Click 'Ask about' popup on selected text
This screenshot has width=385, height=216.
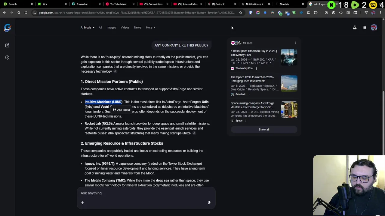click(x=121, y=110)
